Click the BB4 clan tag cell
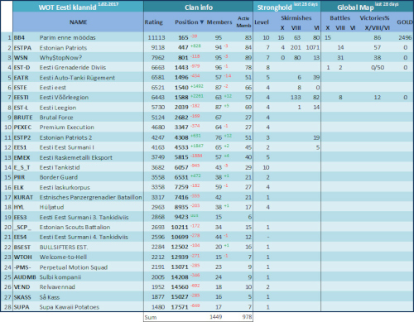Image resolution: width=414 pixels, height=322 pixels. click(x=19, y=37)
